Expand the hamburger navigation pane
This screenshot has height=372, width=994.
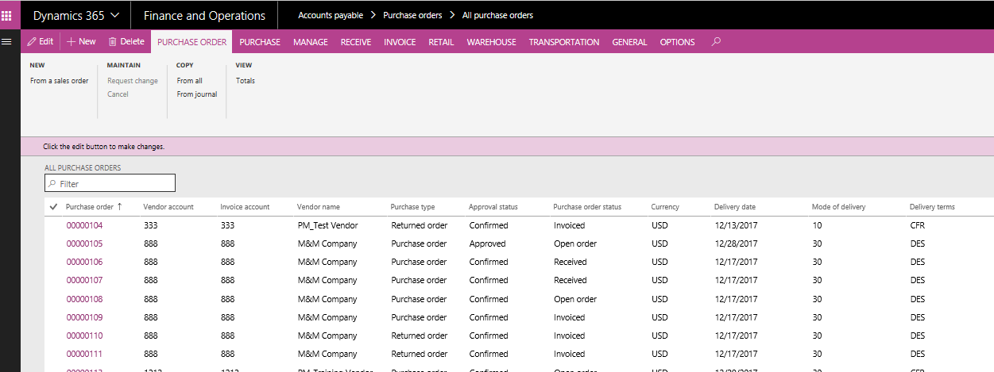tap(6, 41)
